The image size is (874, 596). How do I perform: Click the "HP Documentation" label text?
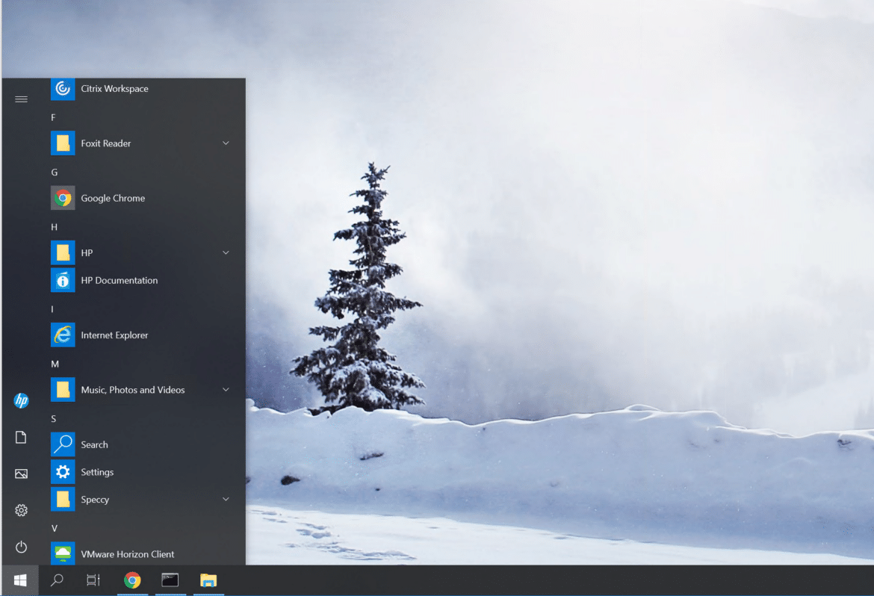pos(120,280)
